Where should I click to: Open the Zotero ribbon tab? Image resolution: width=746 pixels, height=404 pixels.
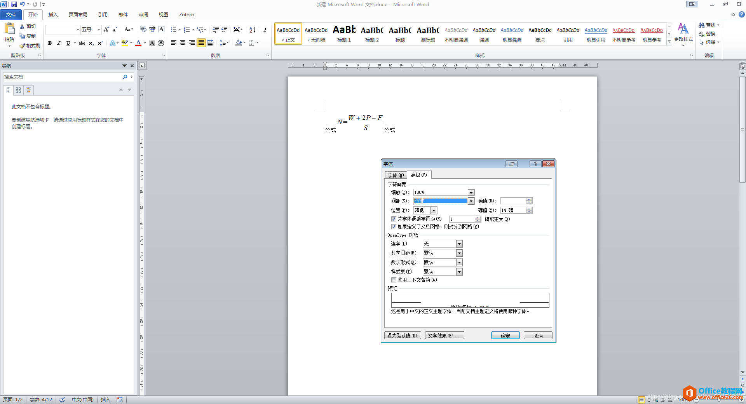186,14
